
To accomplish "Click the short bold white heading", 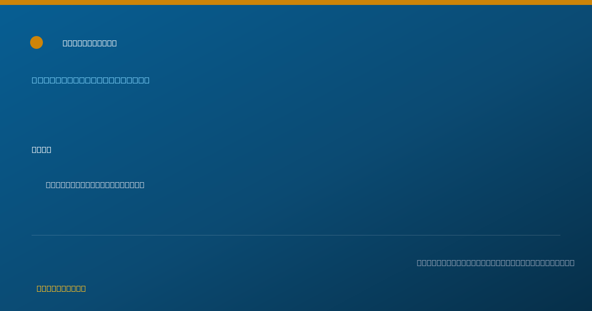I will [x=41, y=150].
